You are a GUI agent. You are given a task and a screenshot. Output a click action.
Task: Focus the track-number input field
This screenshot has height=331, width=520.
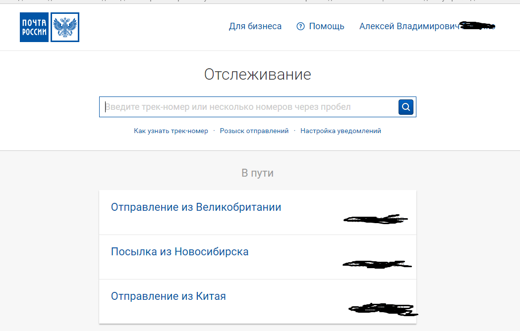click(248, 107)
